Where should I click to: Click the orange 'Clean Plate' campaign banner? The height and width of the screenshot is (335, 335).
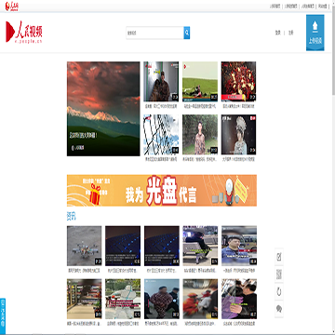[162, 191]
